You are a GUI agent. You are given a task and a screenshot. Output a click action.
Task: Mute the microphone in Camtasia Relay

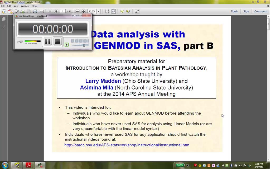pos(67,45)
